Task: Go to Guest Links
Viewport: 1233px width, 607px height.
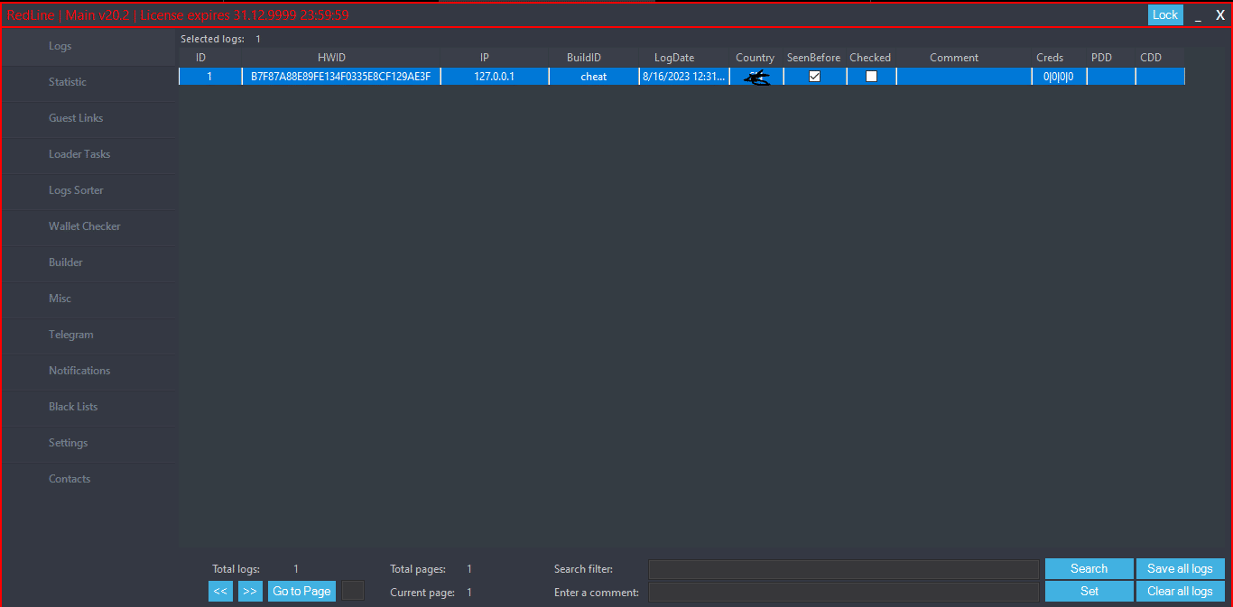Action: (x=88, y=118)
